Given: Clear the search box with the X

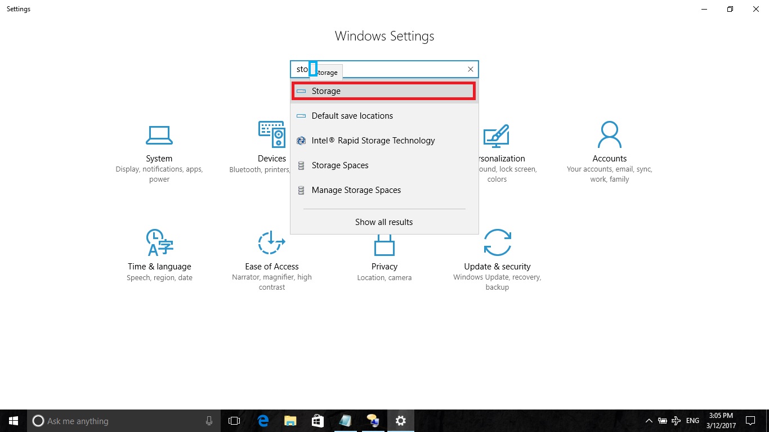Looking at the screenshot, I should pos(470,69).
